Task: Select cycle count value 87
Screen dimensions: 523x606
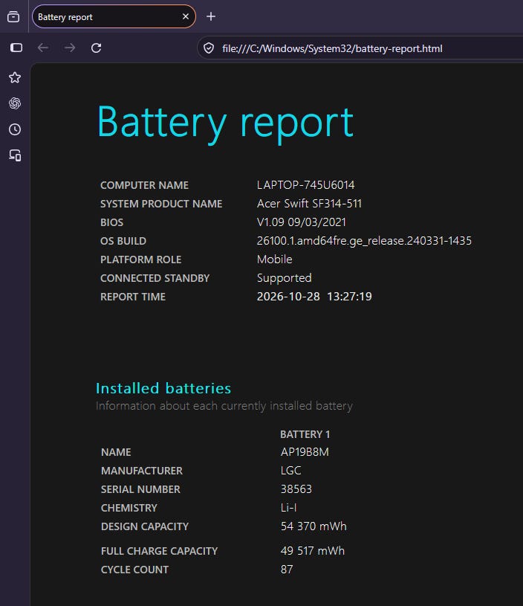Action: (x=287, y=570)
